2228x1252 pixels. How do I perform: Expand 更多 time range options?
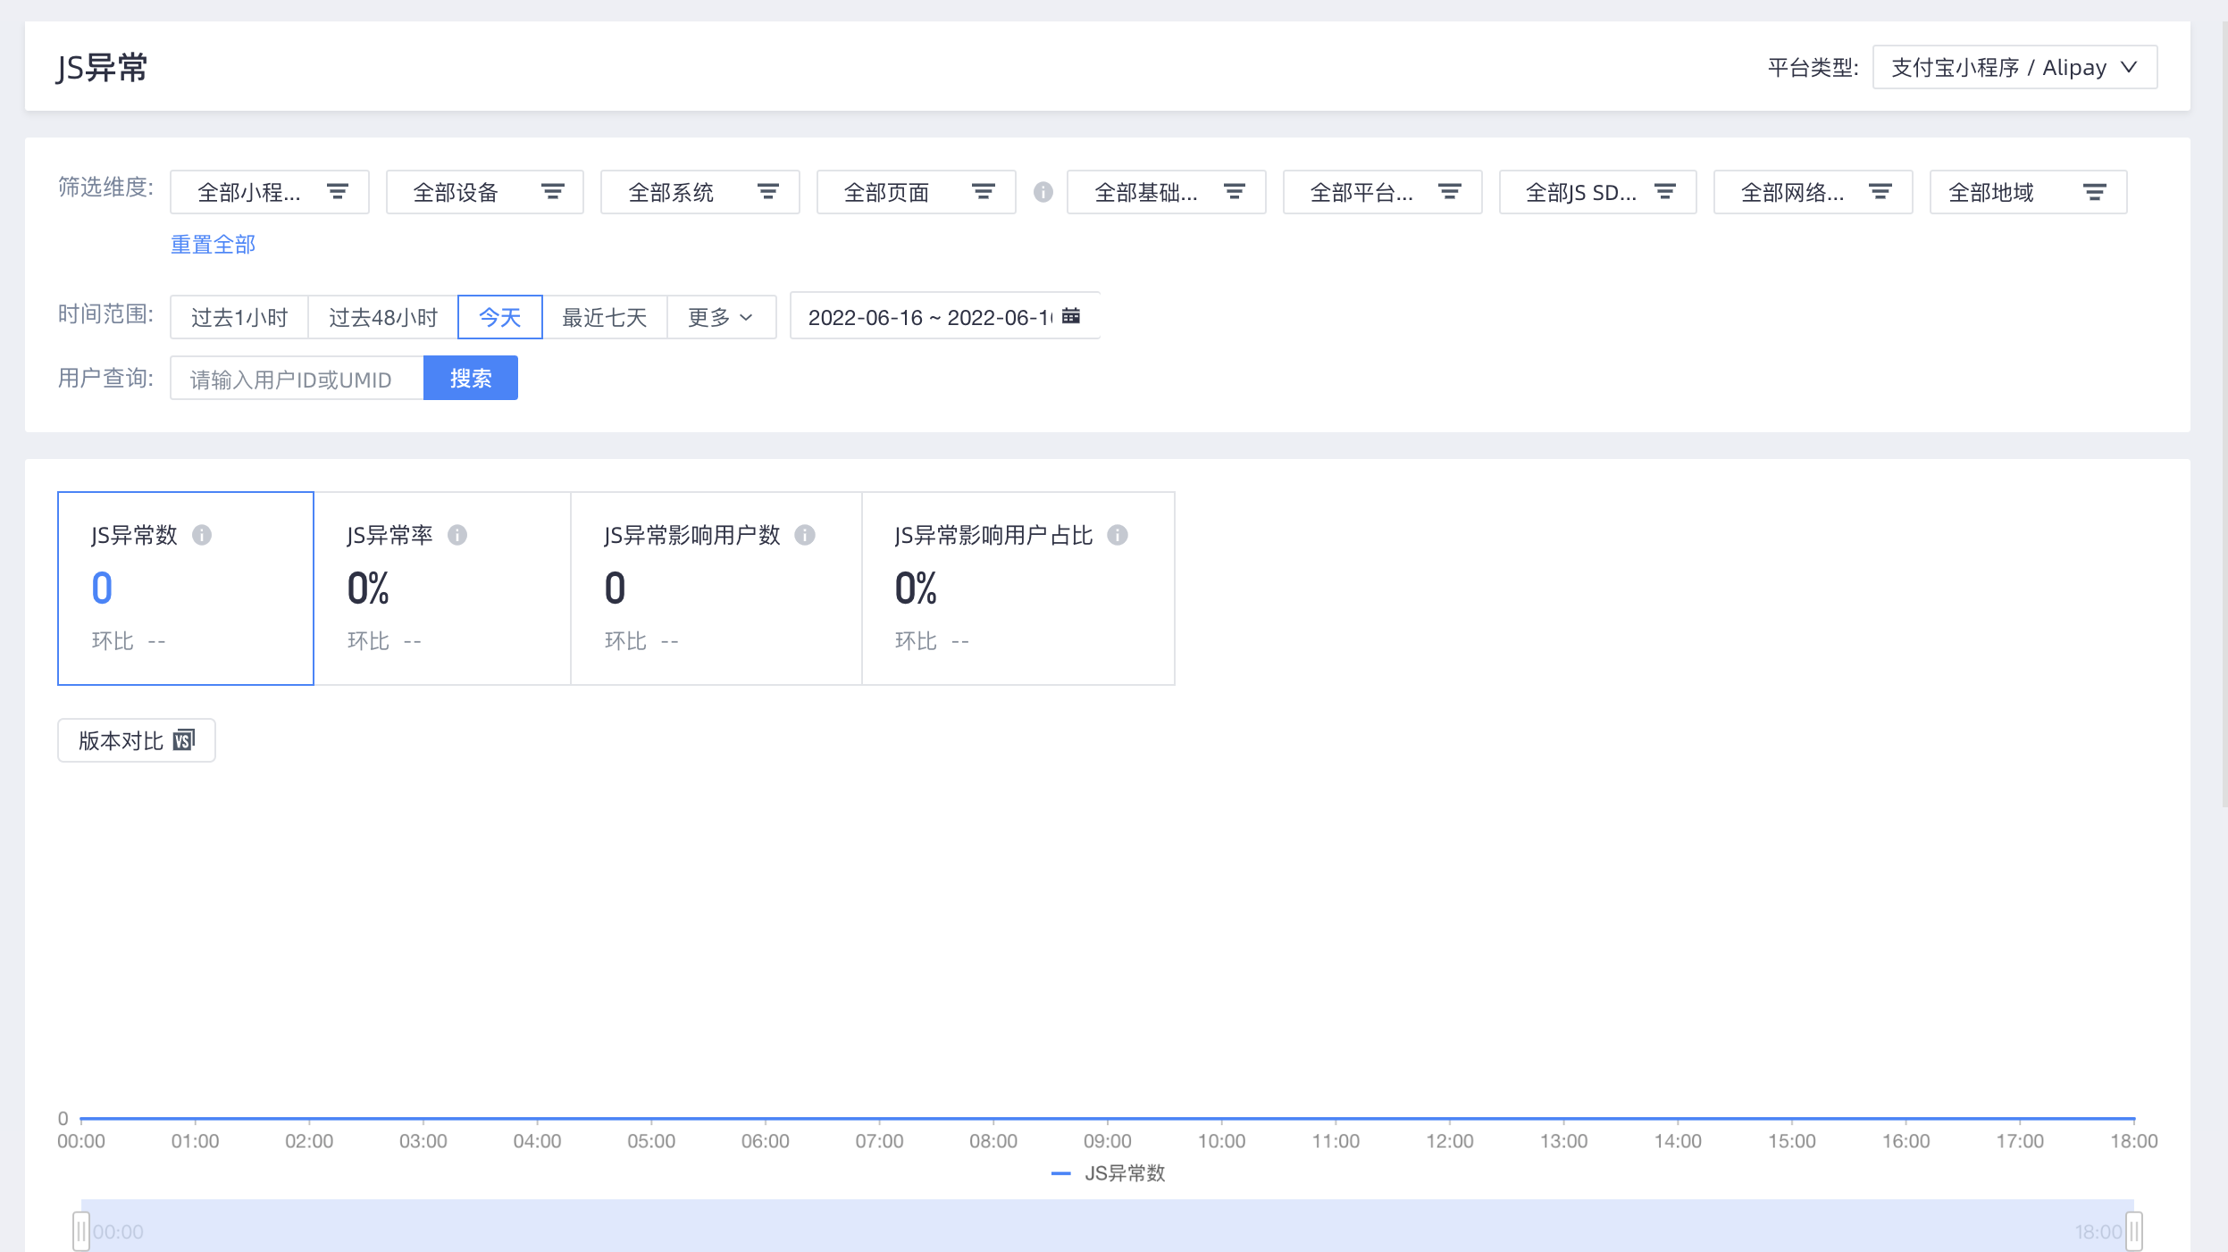click(721, 317)
